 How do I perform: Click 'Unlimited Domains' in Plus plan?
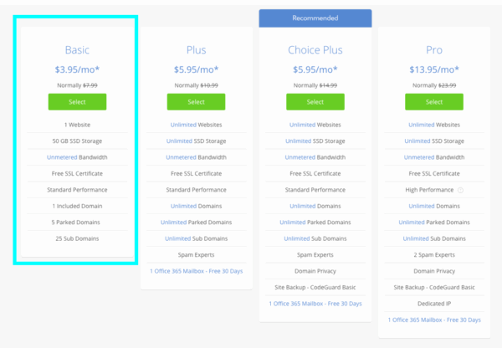click(x=197, y=206)
